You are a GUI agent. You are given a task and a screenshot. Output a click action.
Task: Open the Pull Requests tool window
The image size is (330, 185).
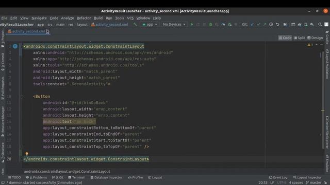click(3, 88)
